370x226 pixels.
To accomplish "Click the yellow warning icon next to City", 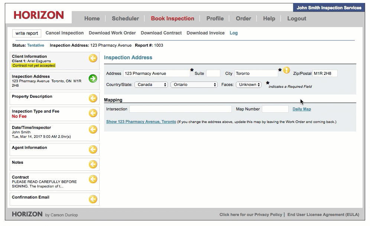I will click(x=286, y=70).
